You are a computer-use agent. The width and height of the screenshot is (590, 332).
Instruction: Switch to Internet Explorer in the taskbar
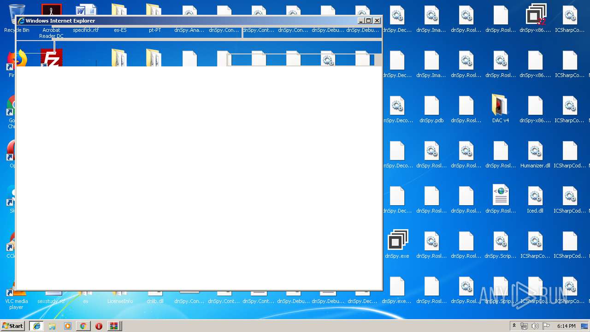pyautogui.click(x=36, y=326)
